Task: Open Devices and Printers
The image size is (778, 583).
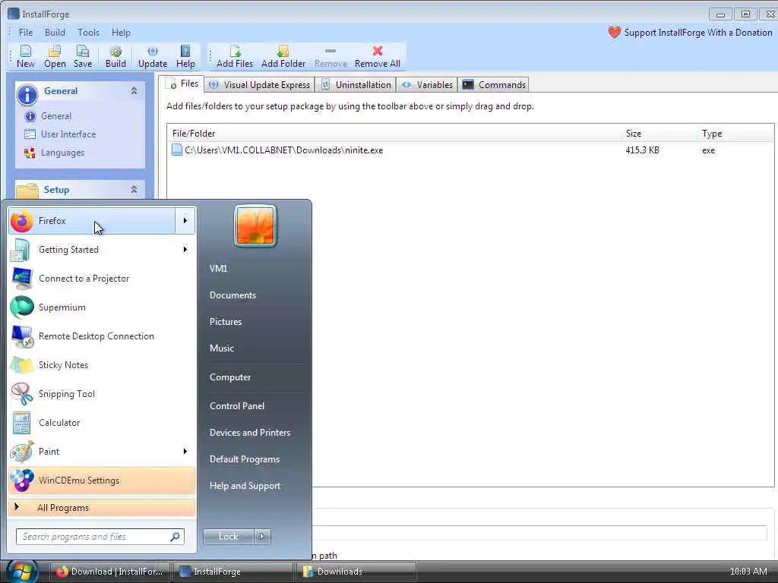Action: click(x=249, y=433)
